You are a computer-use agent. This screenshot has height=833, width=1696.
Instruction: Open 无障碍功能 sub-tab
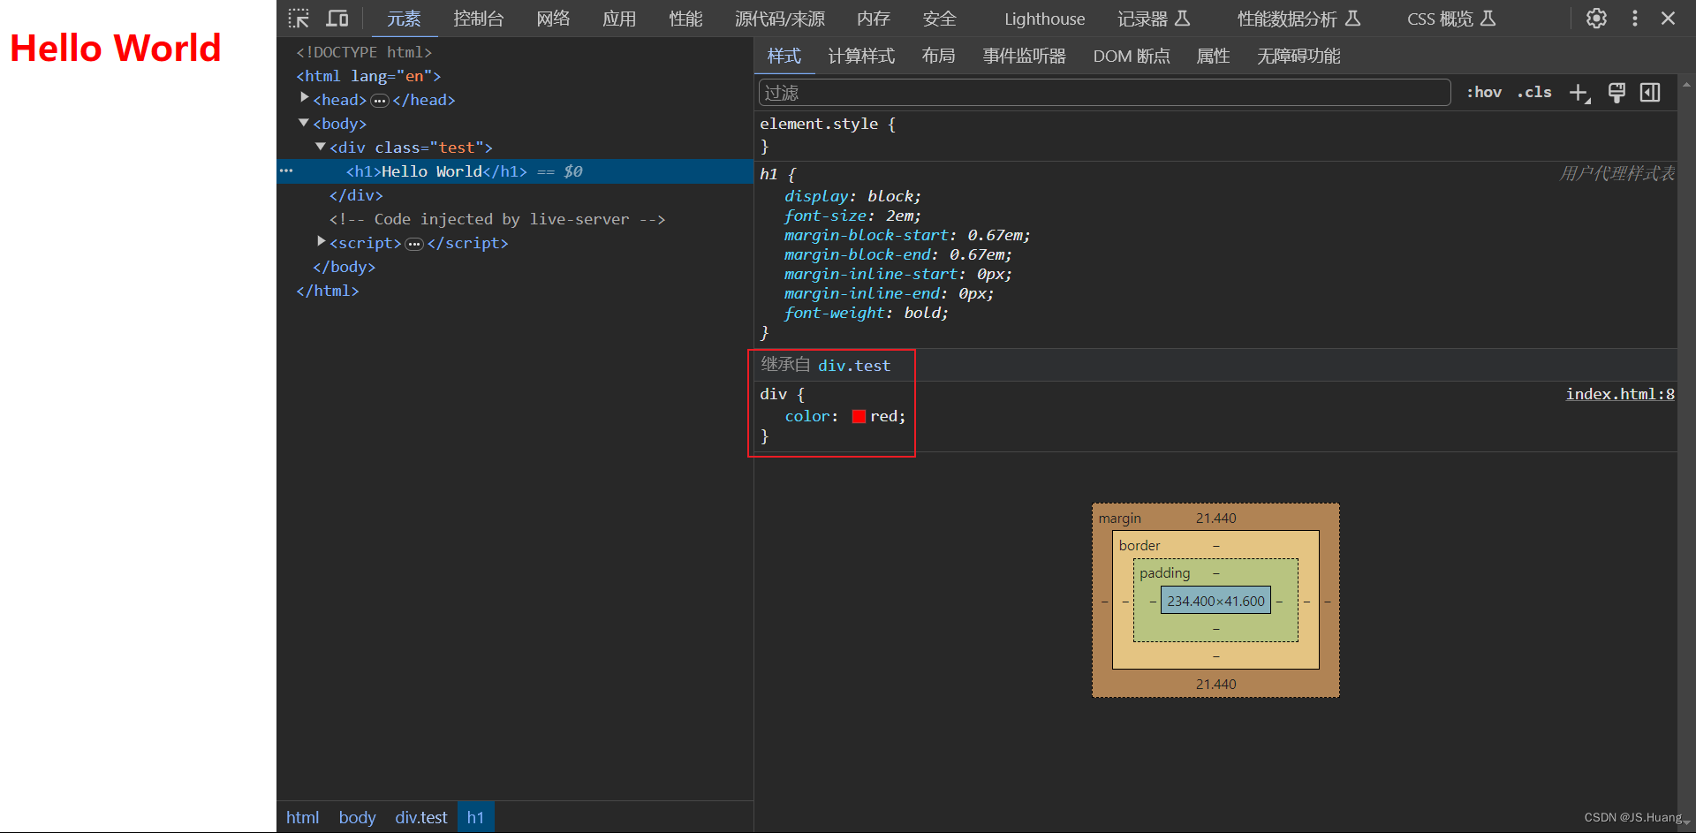click(x=1298, y=56)
